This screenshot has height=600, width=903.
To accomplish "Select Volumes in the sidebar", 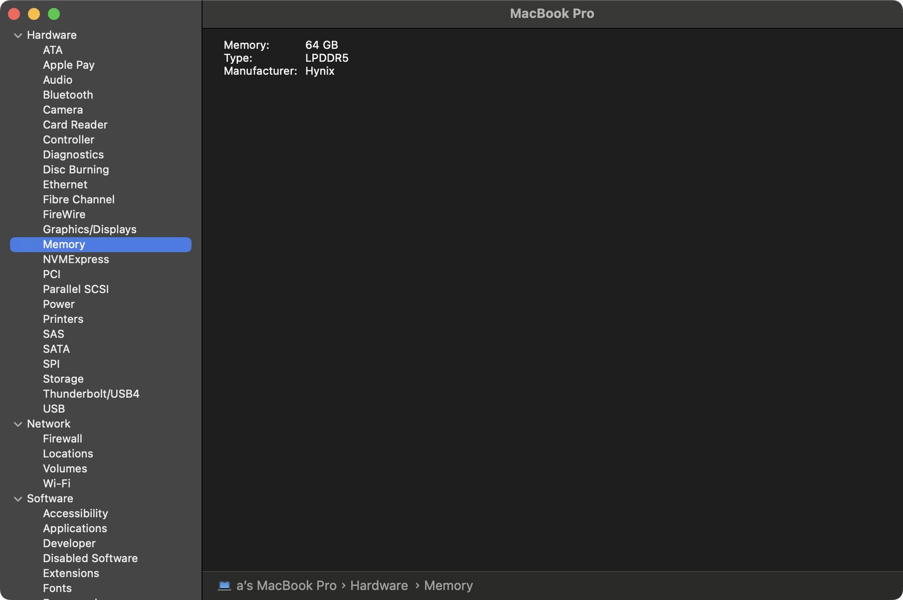I will click(x=65, y=469).
